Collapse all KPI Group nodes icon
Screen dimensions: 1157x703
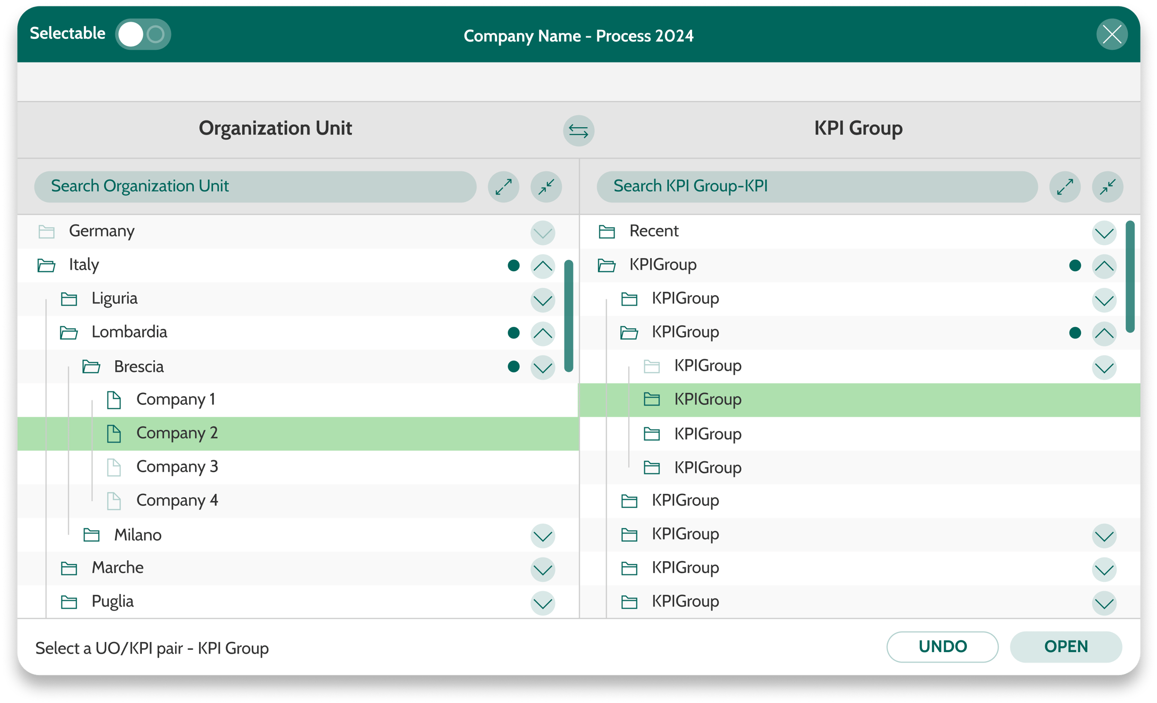(x=1107, y=187)
